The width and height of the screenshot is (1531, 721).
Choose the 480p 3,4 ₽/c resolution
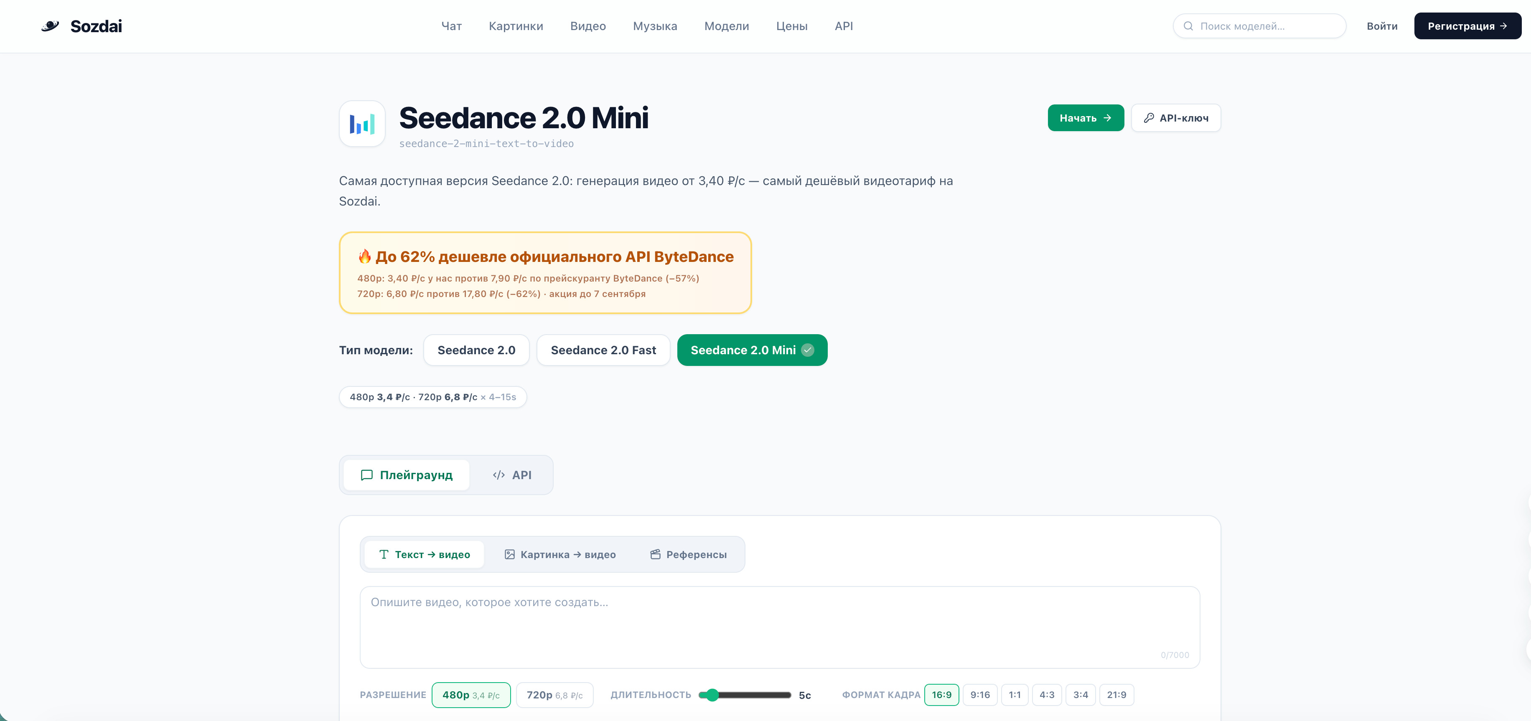click(471, 695)
